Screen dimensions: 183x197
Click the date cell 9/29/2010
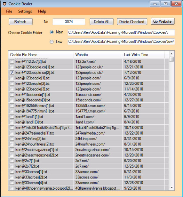133,188
